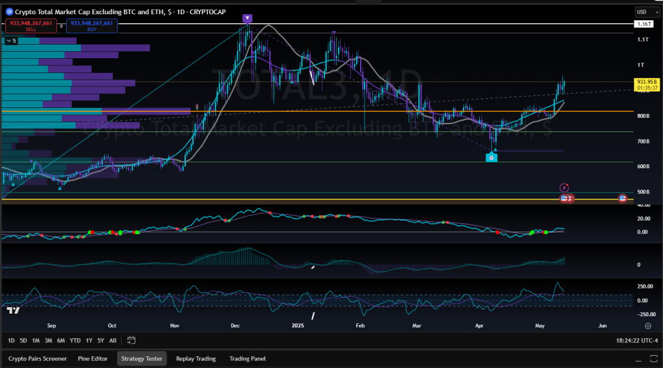Click the 600B price axis label
This screenshot has height=368, width=663.
click(643, 166)
